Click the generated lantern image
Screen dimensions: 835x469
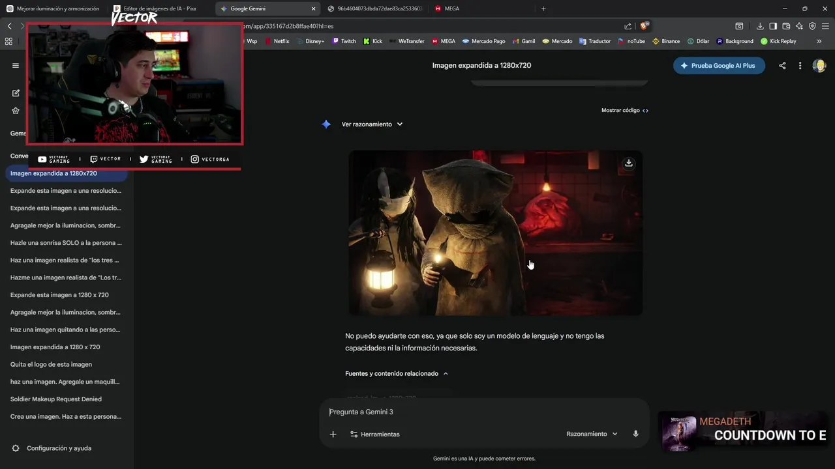click(495, 233)
